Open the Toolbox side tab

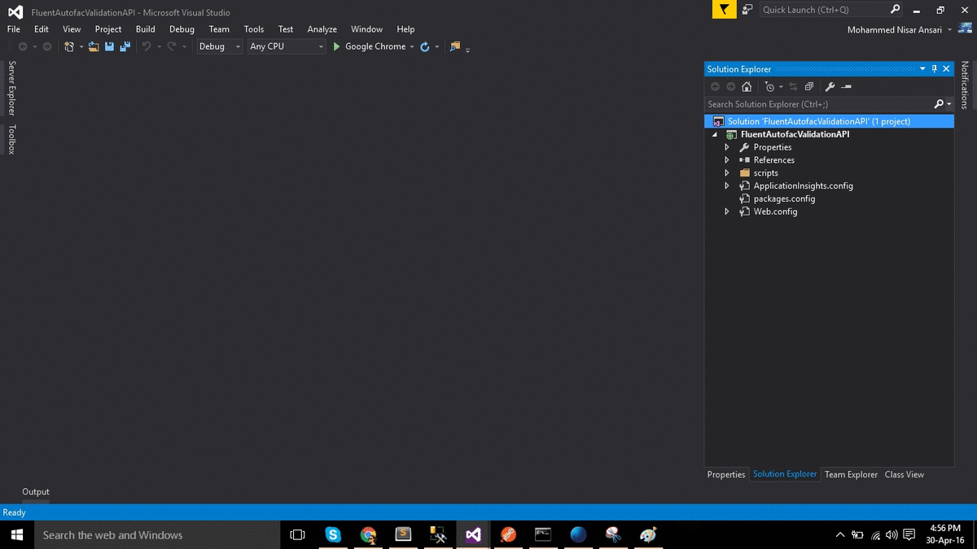pyautogui.click(x=11, y=139)
